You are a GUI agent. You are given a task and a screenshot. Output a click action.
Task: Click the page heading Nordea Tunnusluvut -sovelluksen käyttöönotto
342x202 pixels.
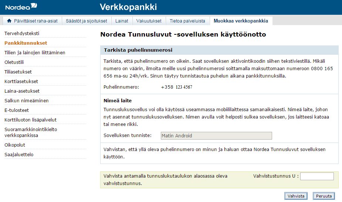(183, 34)
